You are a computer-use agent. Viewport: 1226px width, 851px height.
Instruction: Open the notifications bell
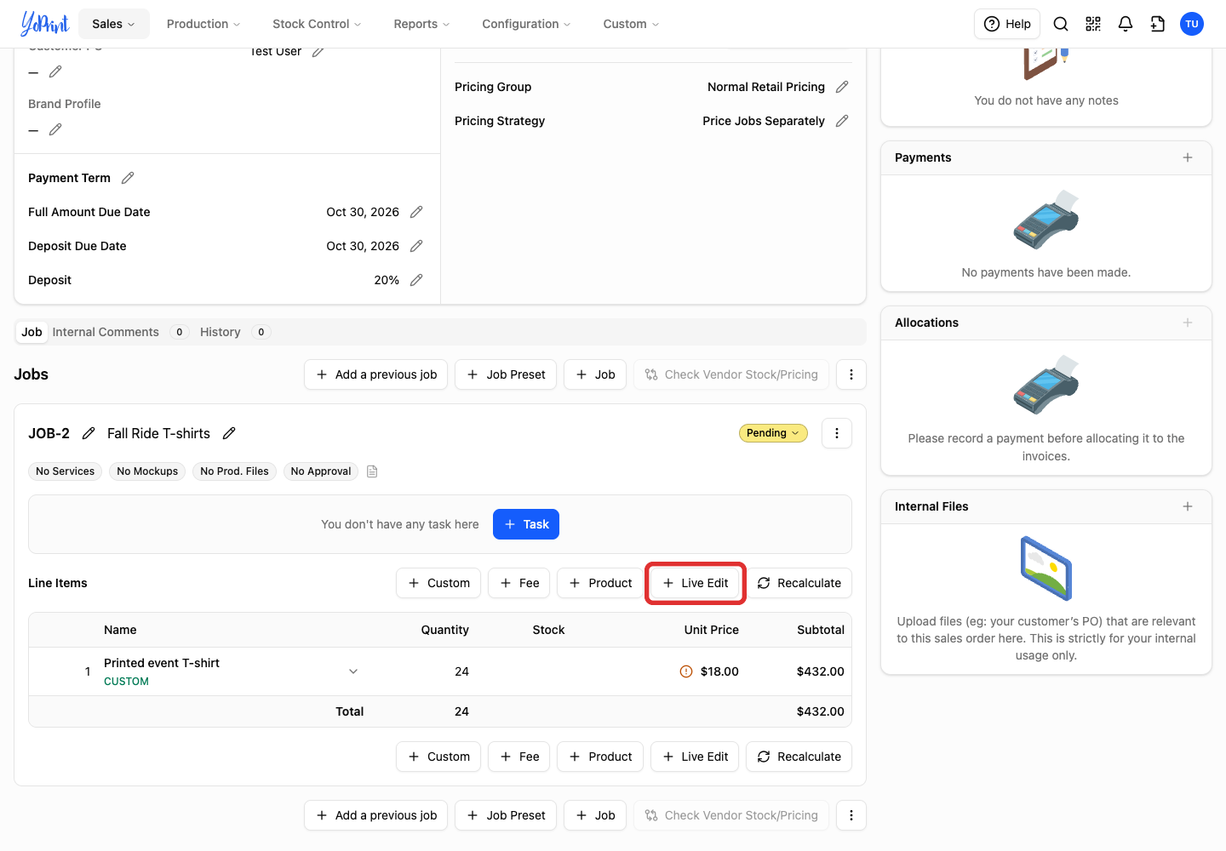coord(1126,24)
